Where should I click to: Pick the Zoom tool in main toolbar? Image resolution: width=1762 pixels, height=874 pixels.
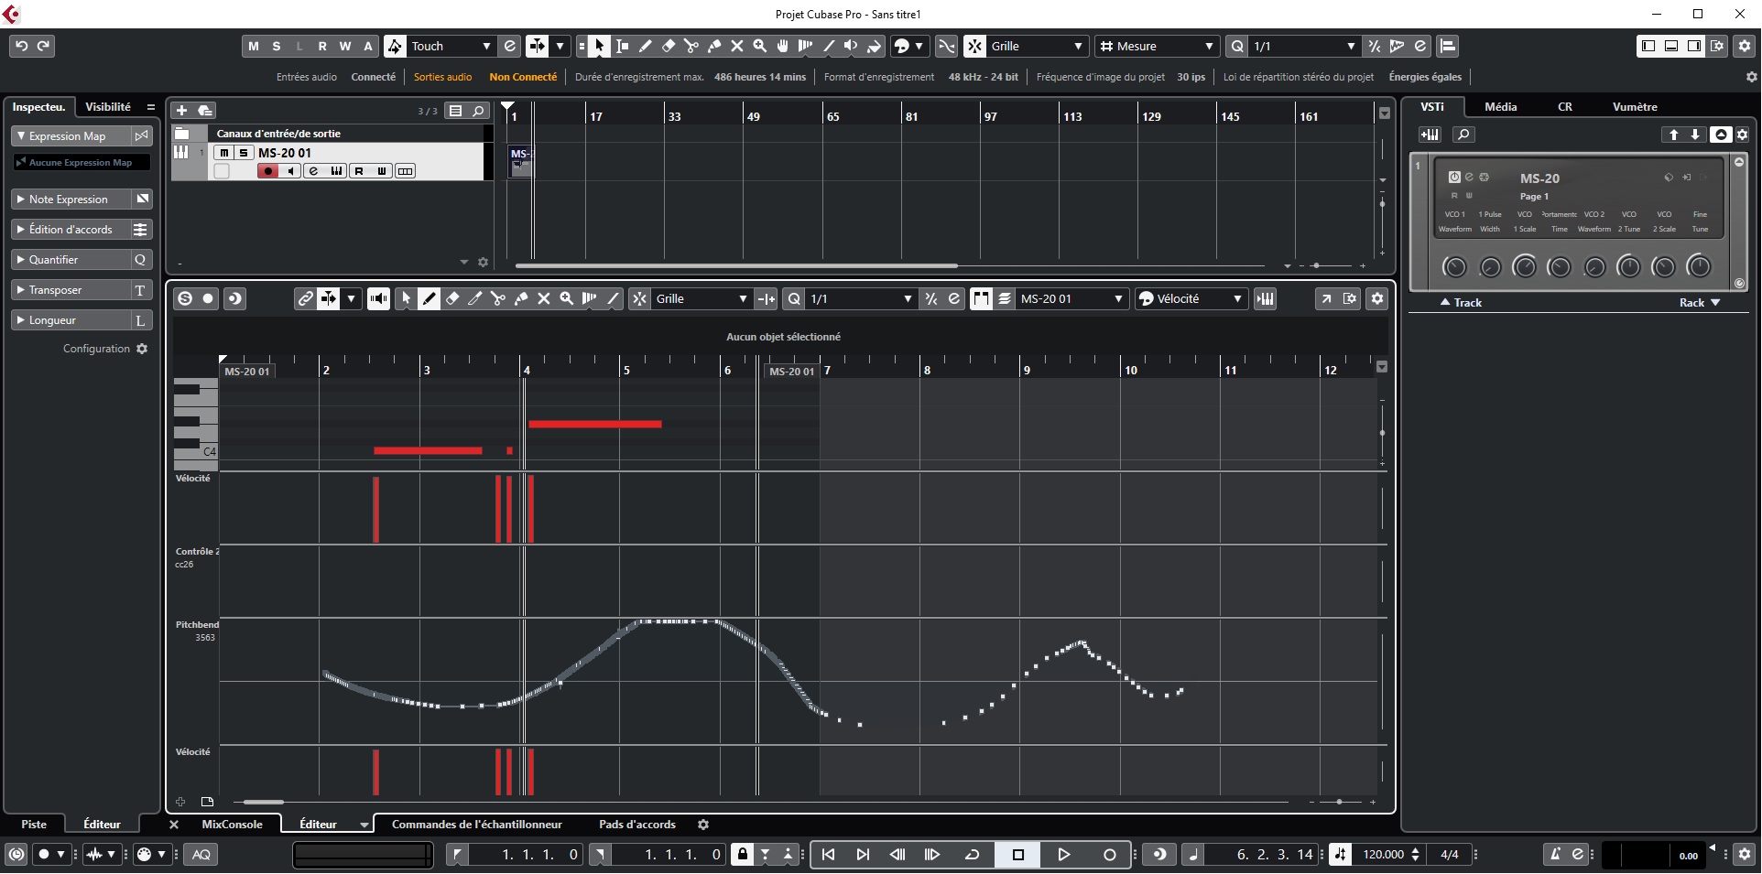pos(759,46)
